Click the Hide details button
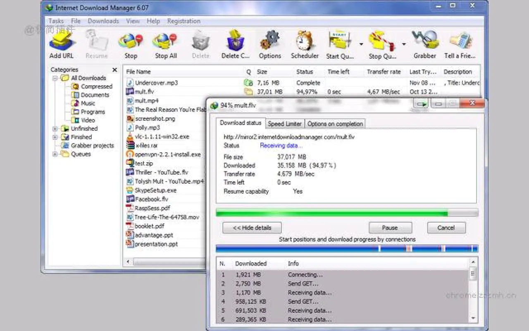 click(252, 228)
